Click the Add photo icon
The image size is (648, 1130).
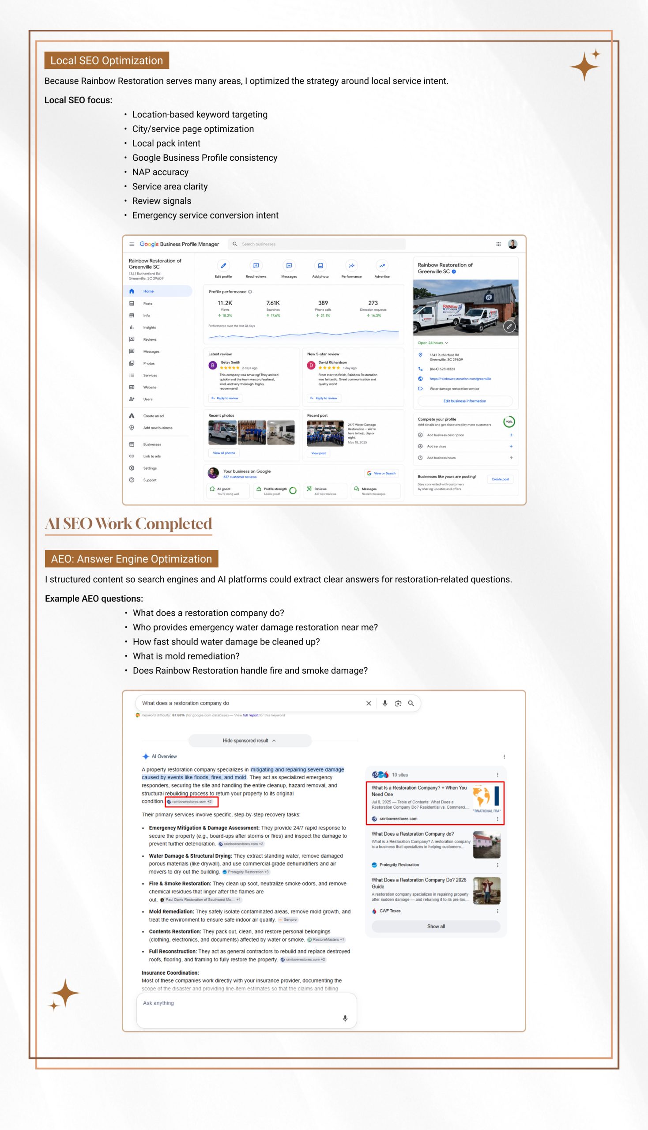click(x=320, y=266)
